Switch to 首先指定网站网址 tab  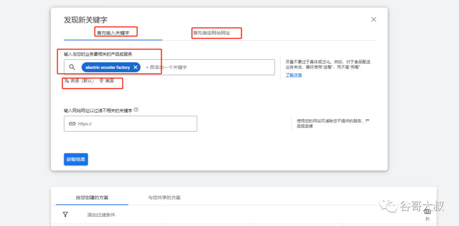[212, 33]
